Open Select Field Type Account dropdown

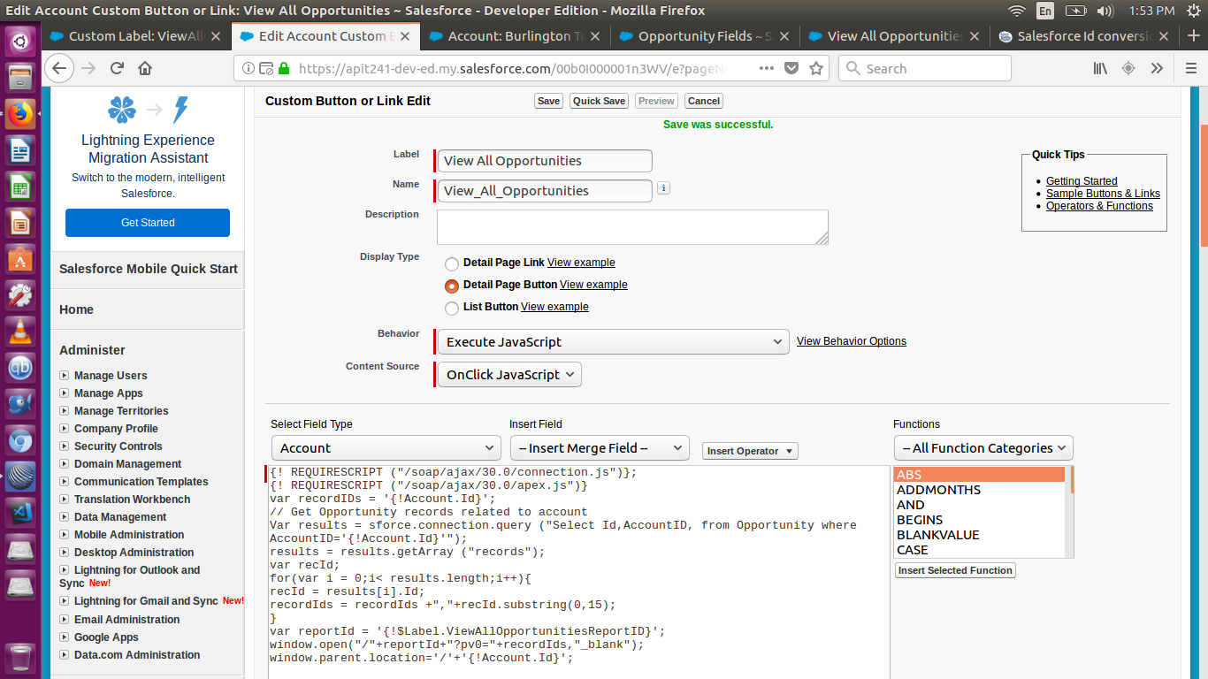tap(386, 447)
